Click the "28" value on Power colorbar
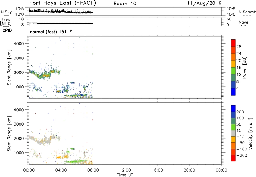256x177 pixels. [239, 47]
